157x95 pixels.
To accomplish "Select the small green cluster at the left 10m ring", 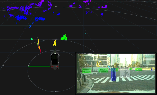I will tap(32, 39).
